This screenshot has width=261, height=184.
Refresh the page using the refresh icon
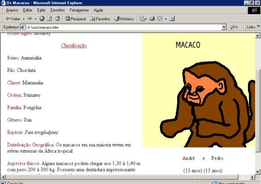pyautogui.click(x=50, y=19)
